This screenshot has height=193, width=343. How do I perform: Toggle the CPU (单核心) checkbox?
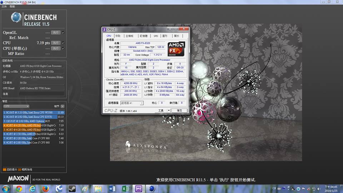(x=63, y=48)
